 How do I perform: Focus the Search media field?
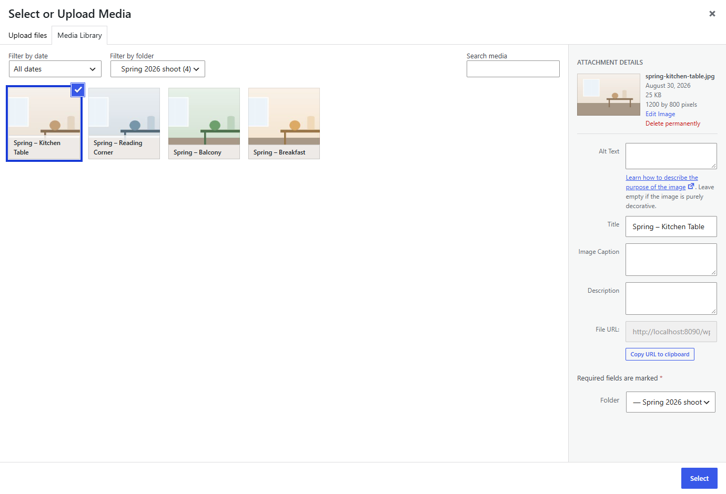513,69
